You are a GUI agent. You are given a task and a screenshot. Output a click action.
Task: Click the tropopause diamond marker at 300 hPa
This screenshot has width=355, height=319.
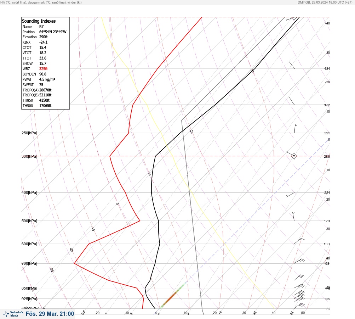coord(294,156)
